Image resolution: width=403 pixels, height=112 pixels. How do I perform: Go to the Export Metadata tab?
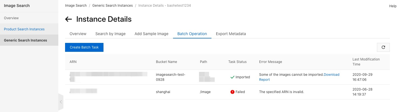pos(231,34)
